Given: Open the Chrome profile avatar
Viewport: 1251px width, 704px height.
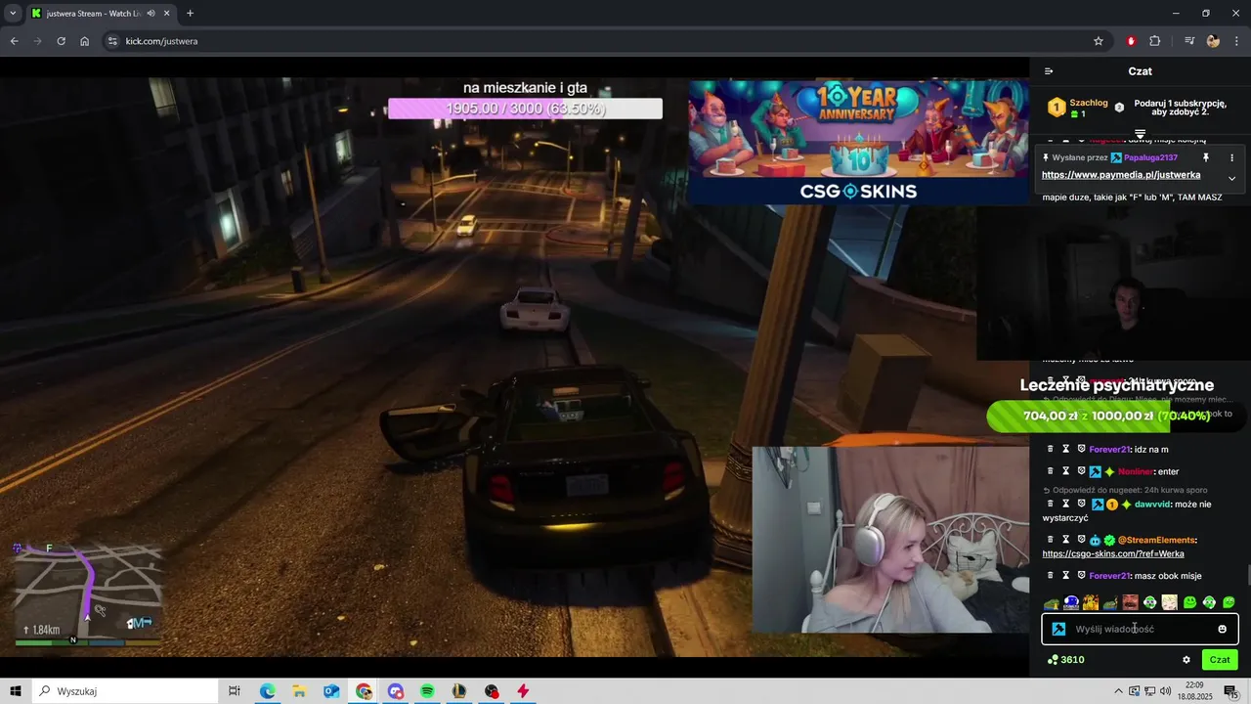Looking at the screenshot, I should pos(1213,41).
